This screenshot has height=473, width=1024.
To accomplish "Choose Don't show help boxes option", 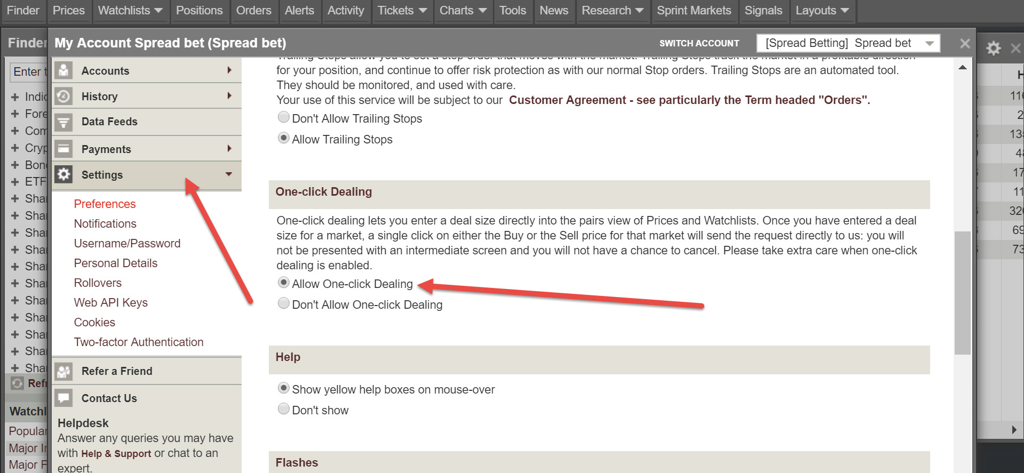I will [284, 410].
